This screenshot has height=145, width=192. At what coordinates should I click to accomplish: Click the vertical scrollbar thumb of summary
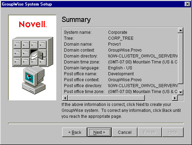pyautogui.click(x=180, y=59)
